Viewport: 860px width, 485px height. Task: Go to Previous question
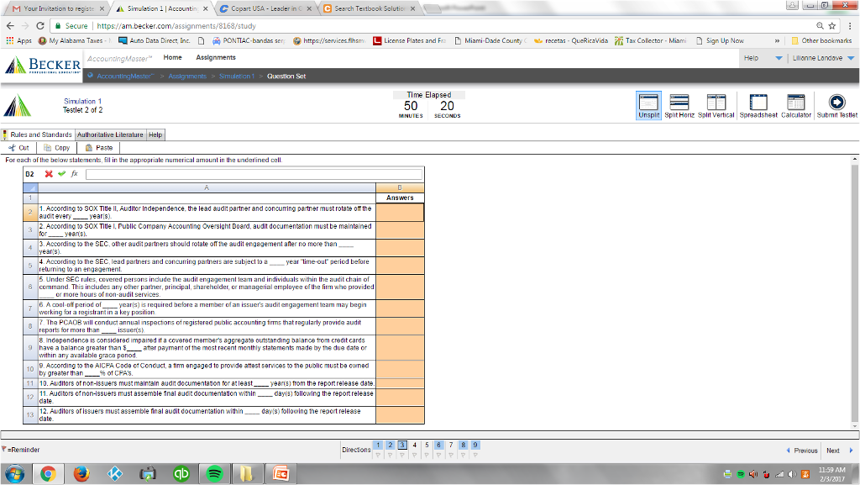click(x=802, y=451)
